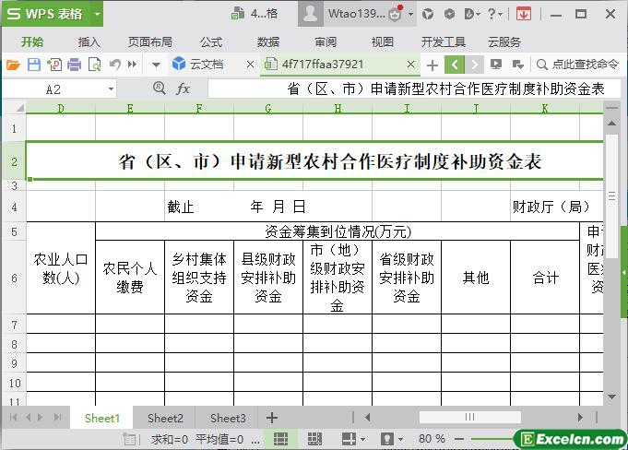Screen dimensions: 628x450
Task: Expand the user account dropdown arrow
Action: 411,15
